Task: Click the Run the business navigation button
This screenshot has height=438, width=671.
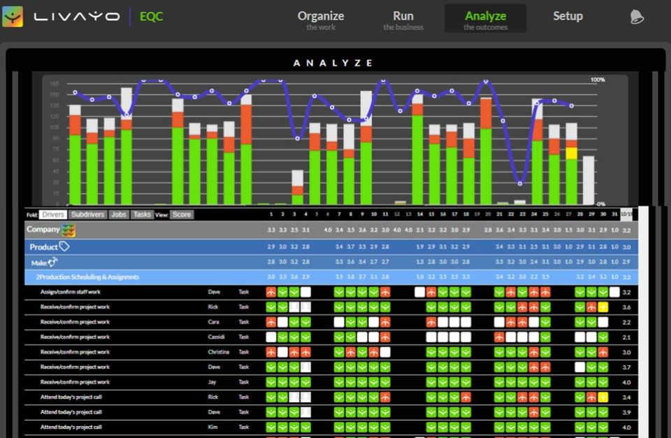Action: [x=403, y=16]
